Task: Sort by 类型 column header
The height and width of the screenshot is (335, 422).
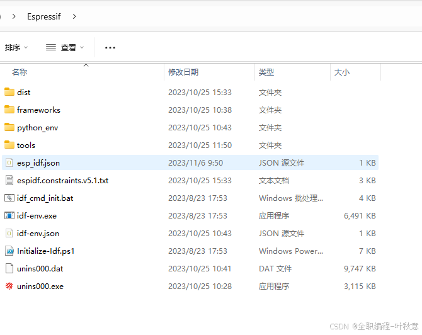Action: tap(266, 72)
